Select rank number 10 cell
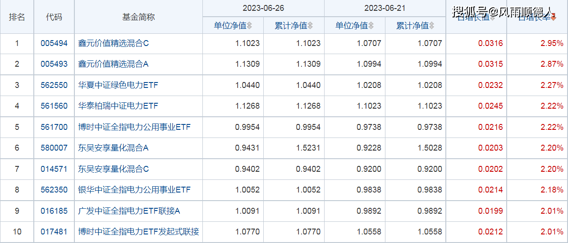This screenshot has width=568, height=243. click(x=17, y=232)
